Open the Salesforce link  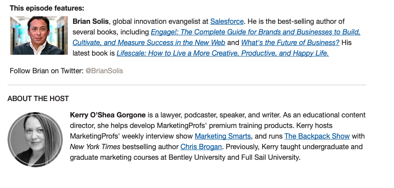point(227,22)
